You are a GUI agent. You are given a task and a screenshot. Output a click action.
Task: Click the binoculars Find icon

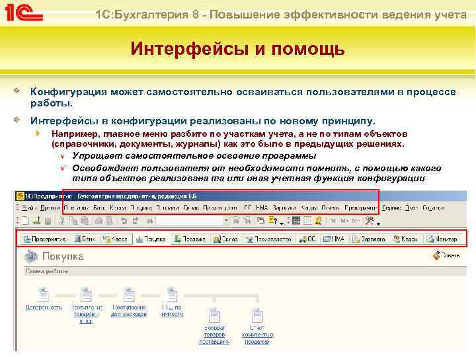click(149, 221)
